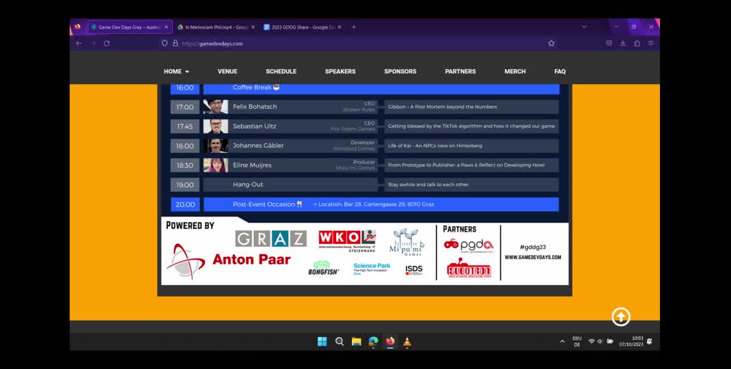Show hidden system tray icons chevron
Screen dimensions: 731x369
562,342
